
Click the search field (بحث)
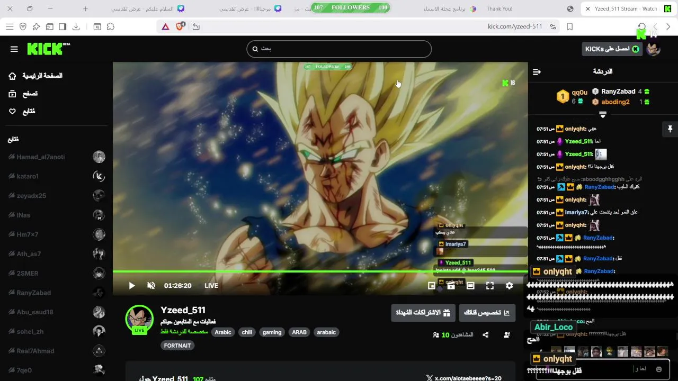339,49
